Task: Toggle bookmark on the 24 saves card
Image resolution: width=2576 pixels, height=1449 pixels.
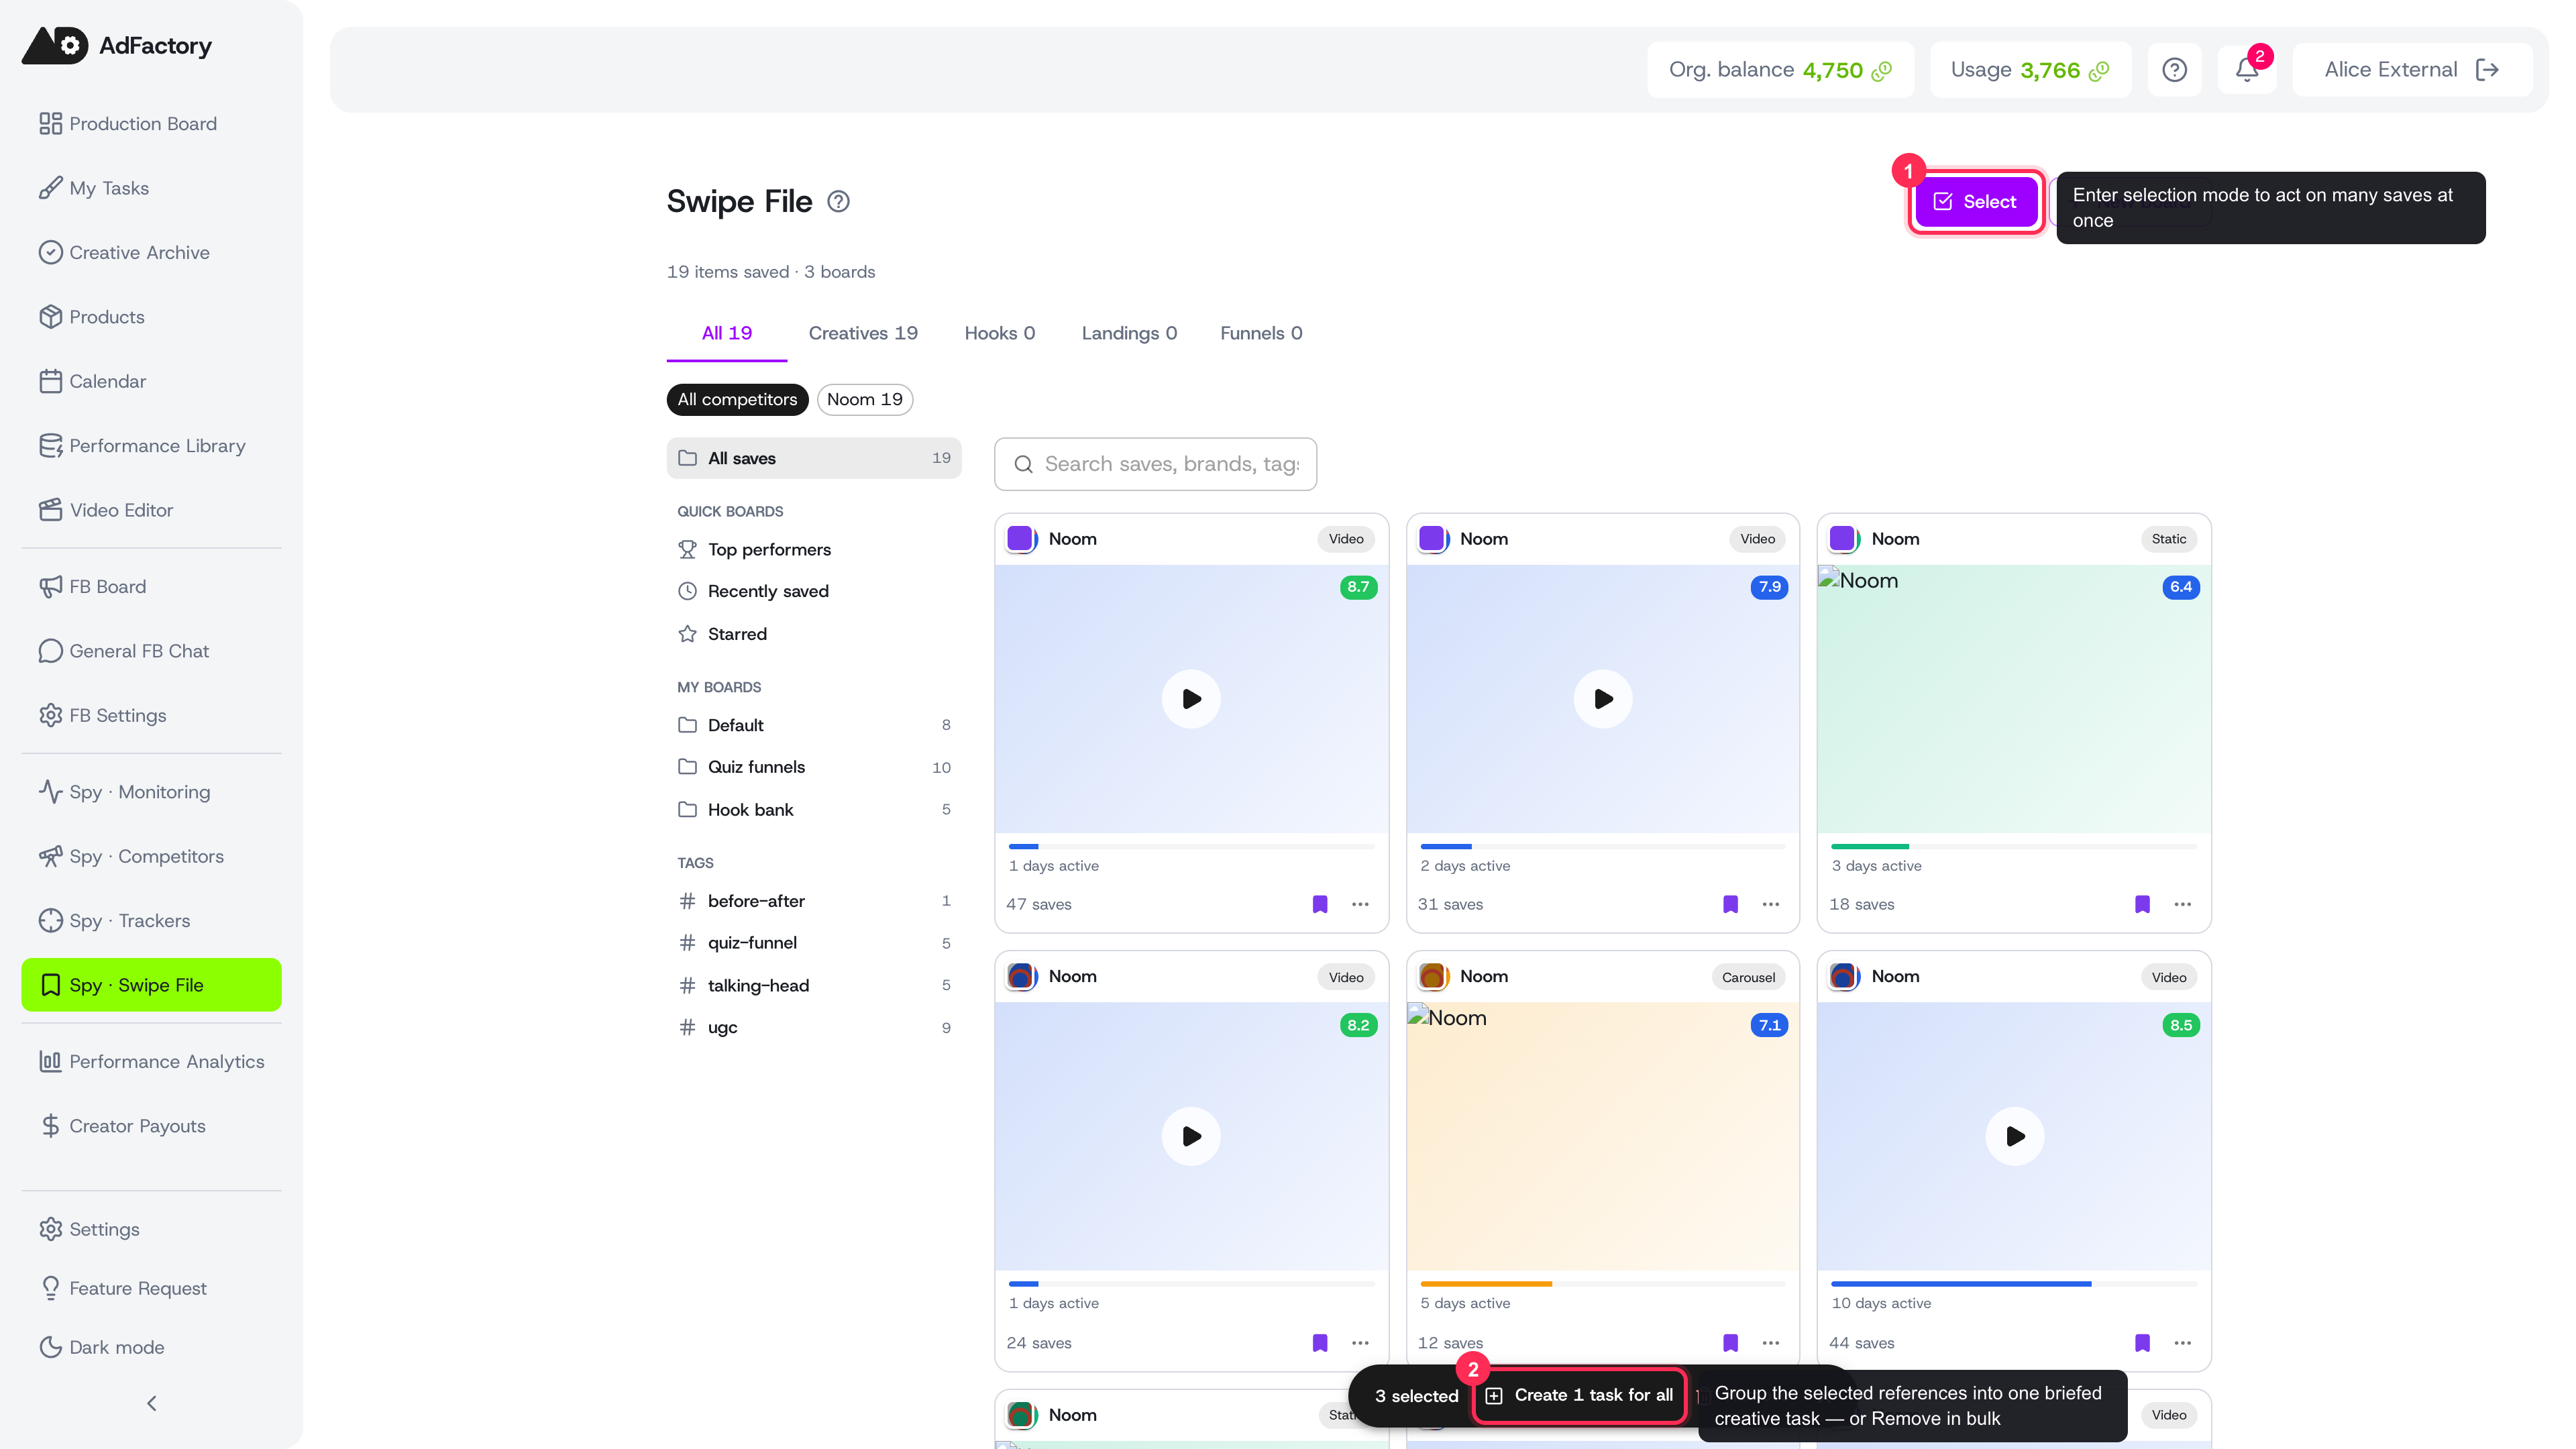Action: click(x=1320, y=1343)
